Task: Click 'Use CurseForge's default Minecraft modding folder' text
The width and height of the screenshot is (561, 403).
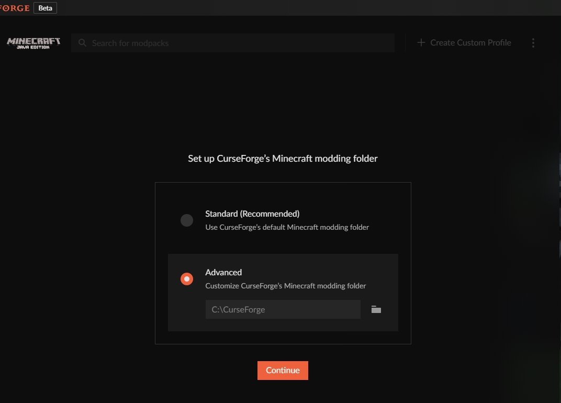Action: tap(287, 227)
